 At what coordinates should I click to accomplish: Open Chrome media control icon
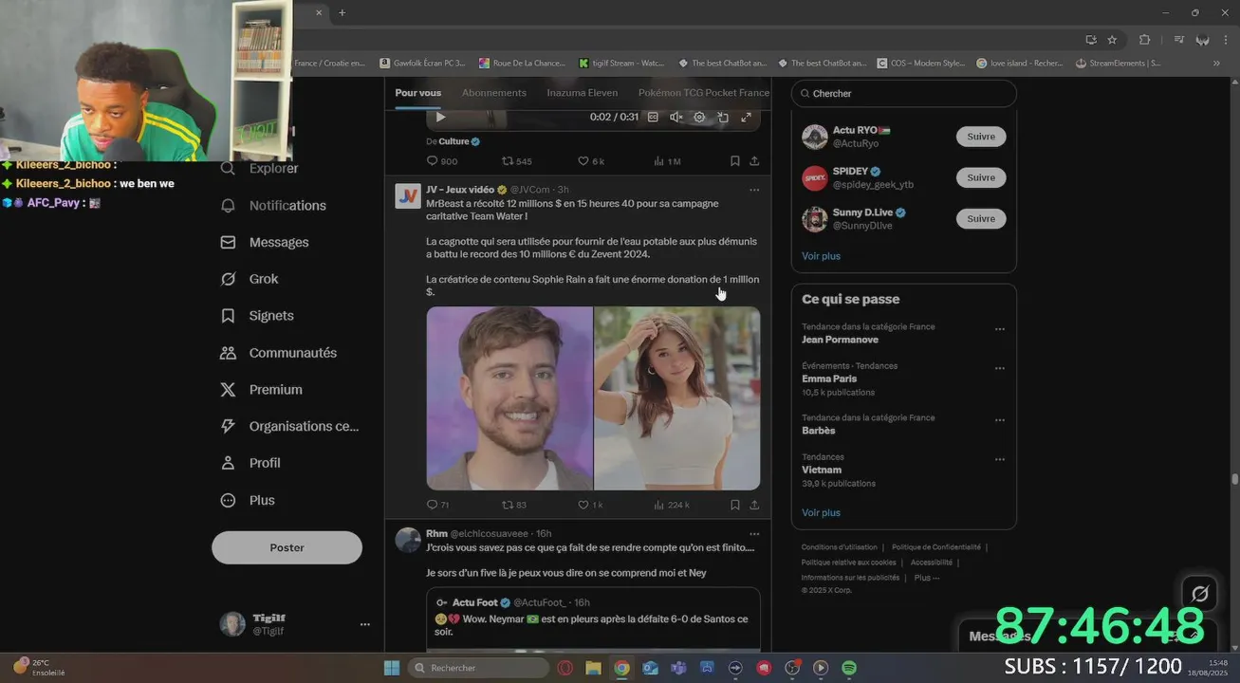click(1178, 40)
